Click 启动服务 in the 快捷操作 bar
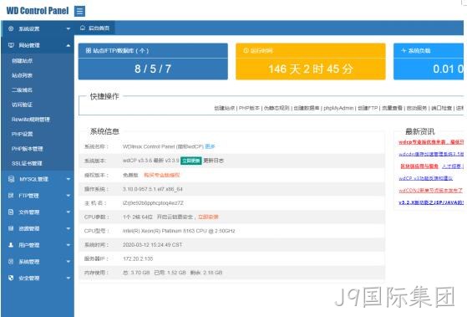467x317 pixels. click(417, 108)
